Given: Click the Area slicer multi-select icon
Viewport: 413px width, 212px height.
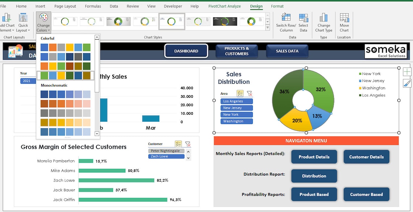Looking at the screenshot, I should tap(240, 93).
